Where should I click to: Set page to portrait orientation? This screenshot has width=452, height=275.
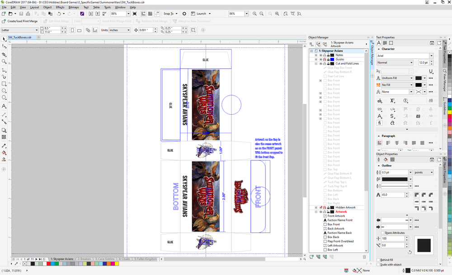[x=72, y=30]
